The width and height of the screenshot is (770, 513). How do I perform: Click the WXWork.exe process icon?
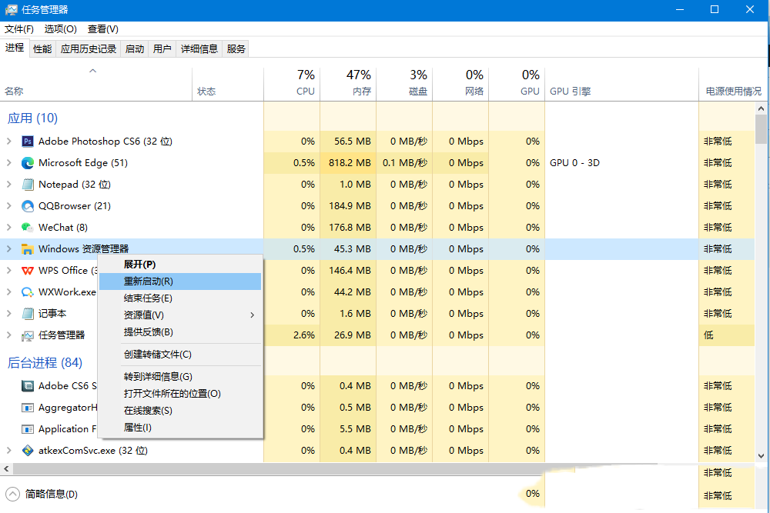coord(27,291)
